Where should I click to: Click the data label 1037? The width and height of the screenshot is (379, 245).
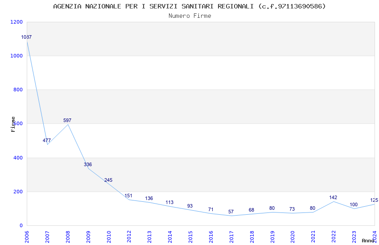click(x=26, y=37)
